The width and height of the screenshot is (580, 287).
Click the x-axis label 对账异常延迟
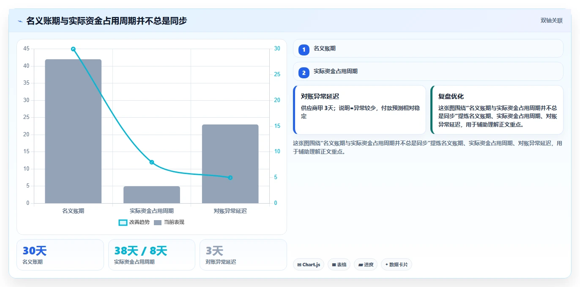(230, 211)
